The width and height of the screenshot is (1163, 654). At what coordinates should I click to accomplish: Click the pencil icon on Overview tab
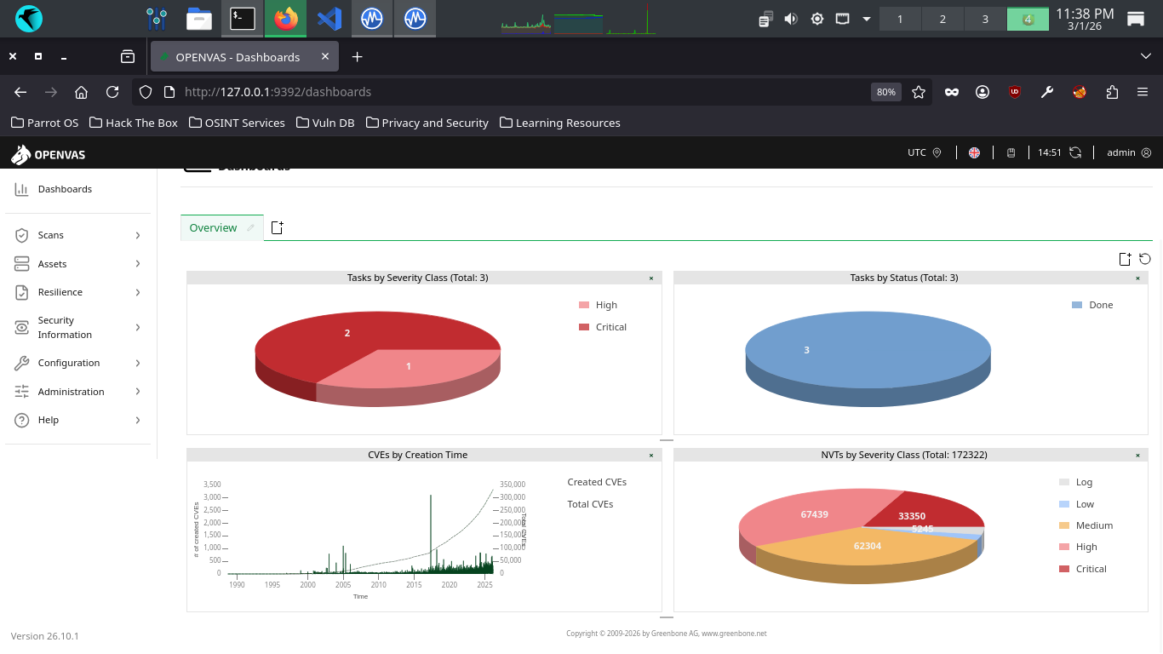pos(250,228)
